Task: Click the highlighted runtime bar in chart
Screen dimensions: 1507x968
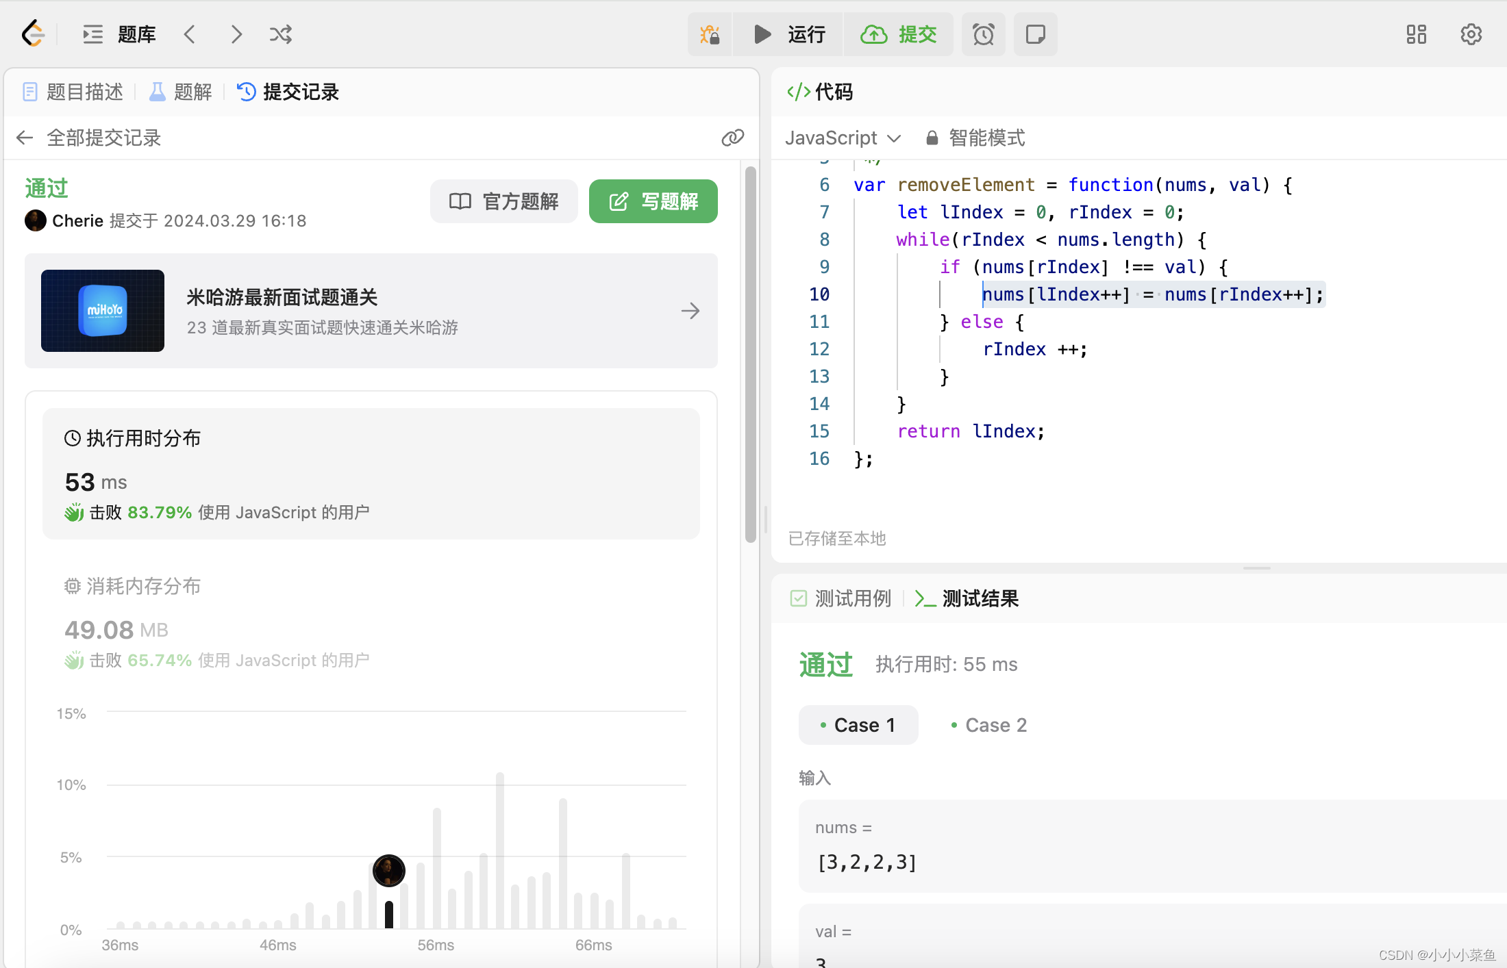Action: pos(389,915)
